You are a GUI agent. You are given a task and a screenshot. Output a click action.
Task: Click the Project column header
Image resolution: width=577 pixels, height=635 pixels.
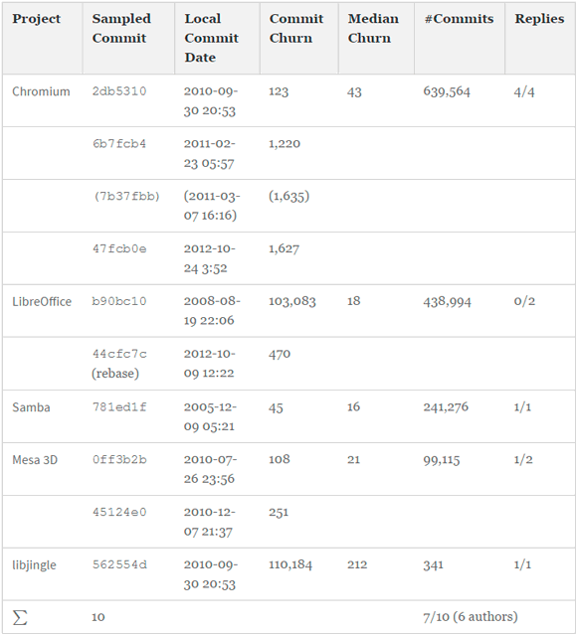pos(36,19)
